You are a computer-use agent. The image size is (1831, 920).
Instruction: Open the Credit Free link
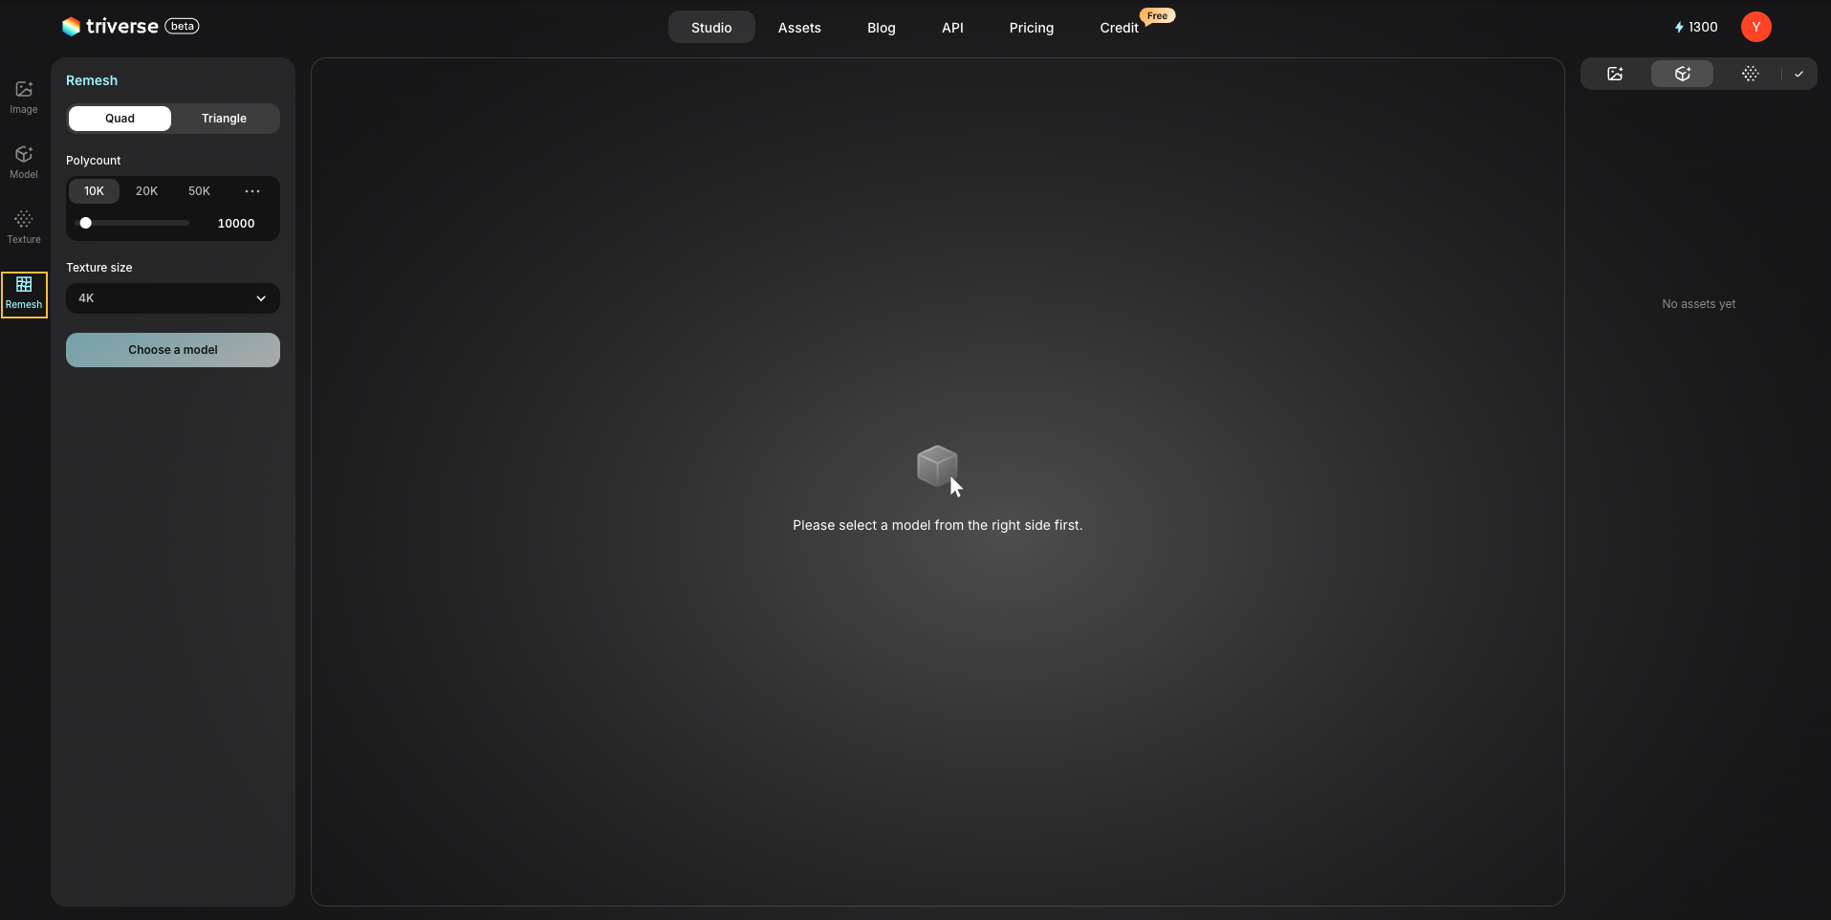tap(1119, 28)
